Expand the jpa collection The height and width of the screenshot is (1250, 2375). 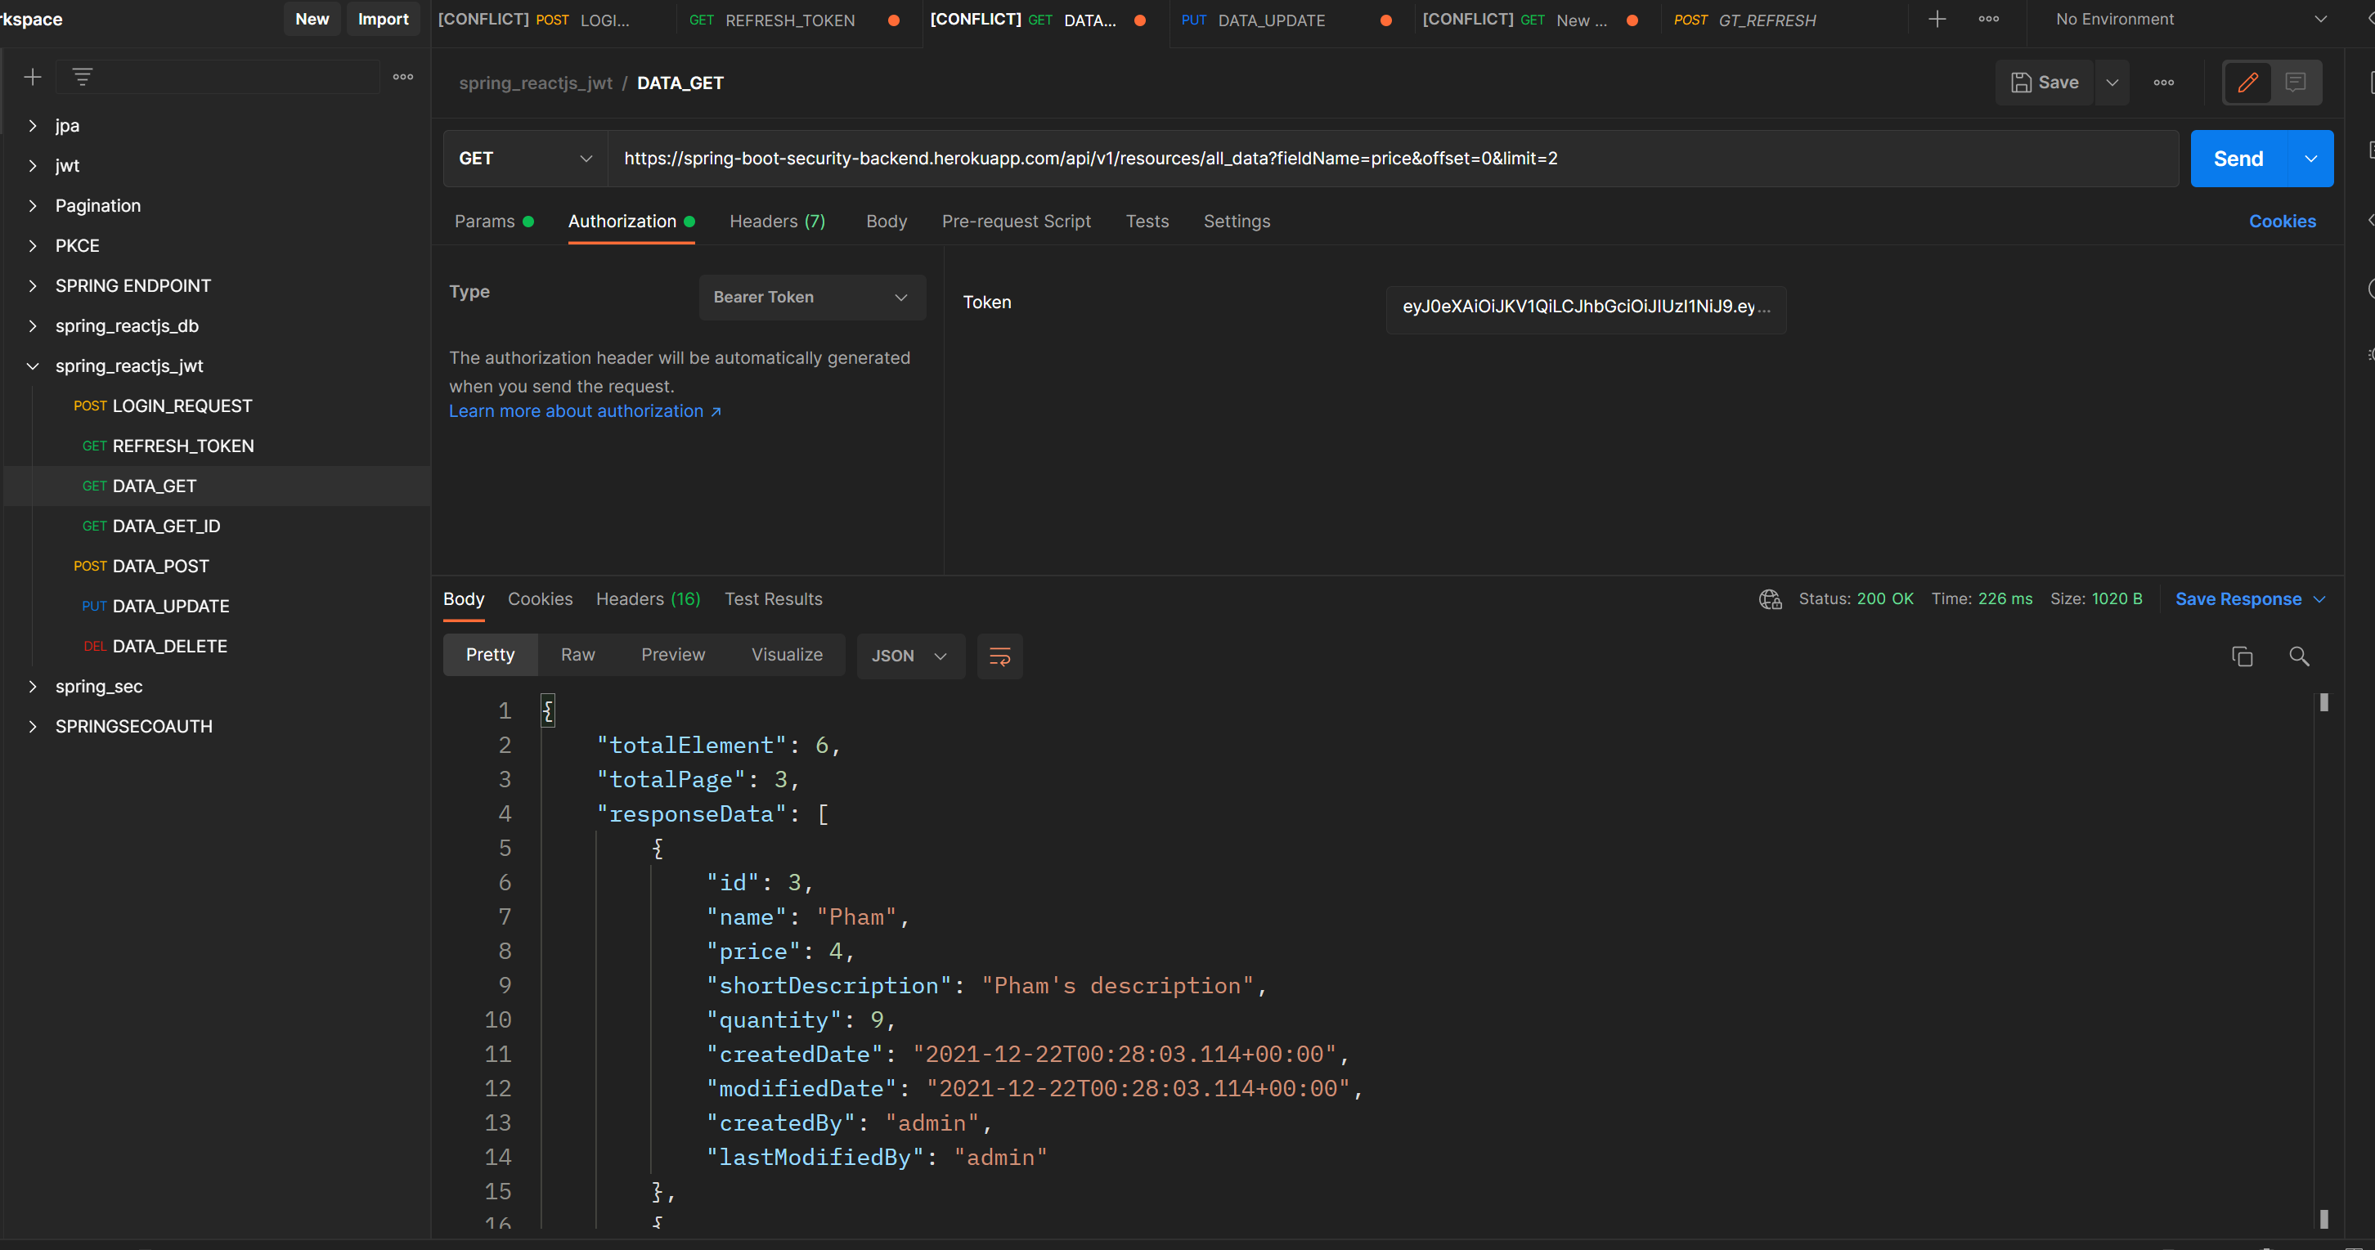(32, 126)
